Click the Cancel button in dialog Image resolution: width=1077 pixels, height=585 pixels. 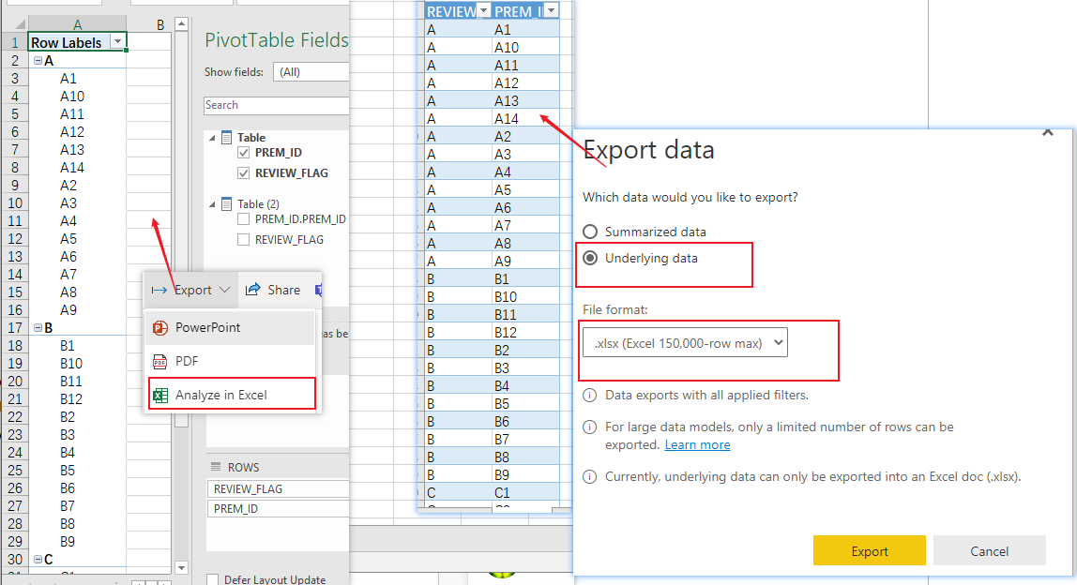tap(989, 550)
